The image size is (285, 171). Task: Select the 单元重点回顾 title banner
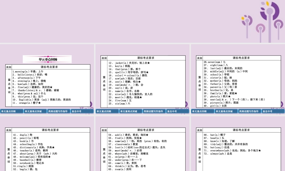point(47,59)
